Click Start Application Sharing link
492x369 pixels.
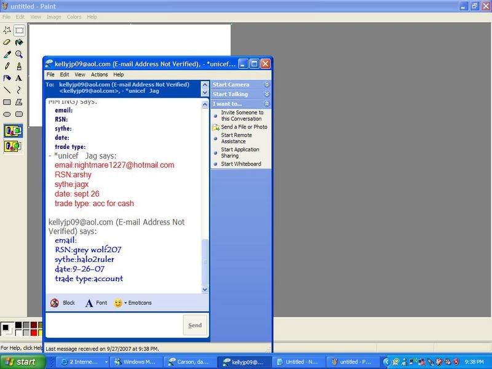tap(240, 153)
